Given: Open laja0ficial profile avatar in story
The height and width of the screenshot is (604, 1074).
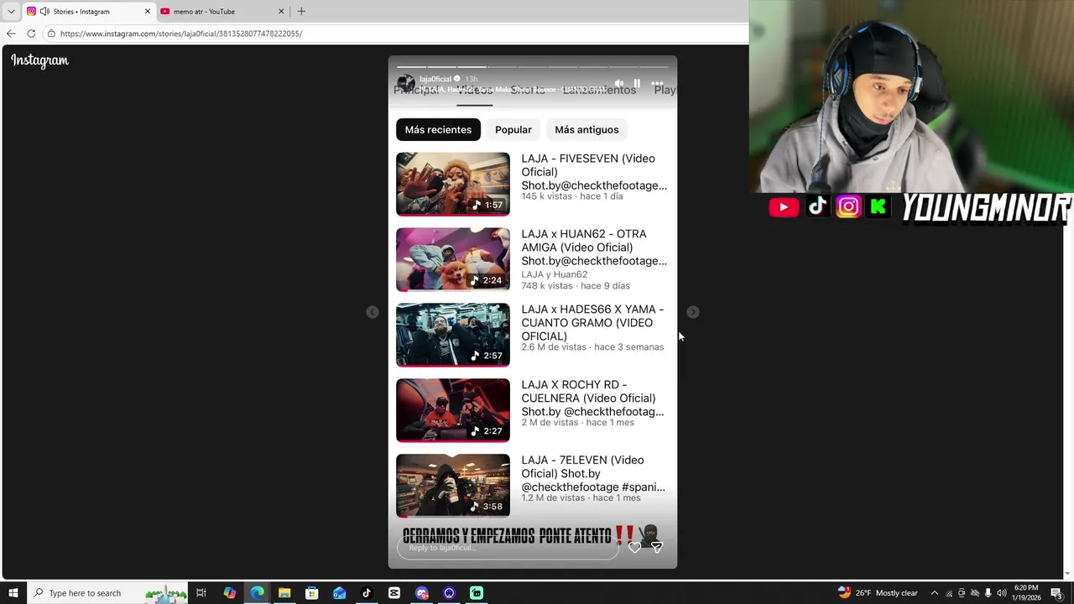Looking at the screenshot, I should [405, 83].
